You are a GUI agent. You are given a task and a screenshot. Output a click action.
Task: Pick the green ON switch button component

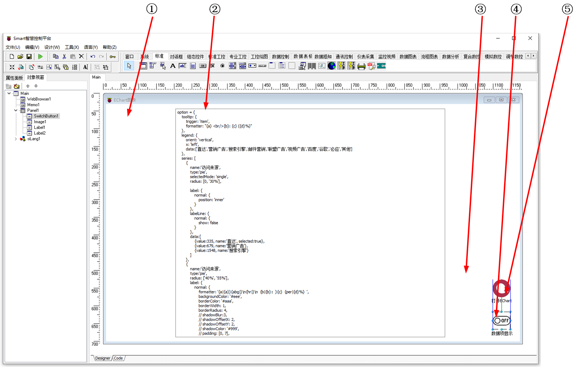[x=381, y=66]
